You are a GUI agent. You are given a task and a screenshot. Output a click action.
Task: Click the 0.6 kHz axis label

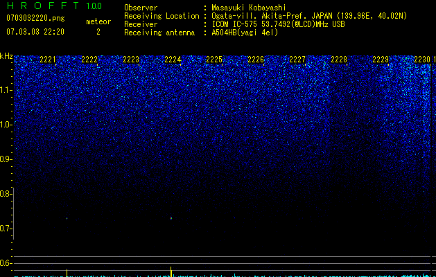tap(6, 263)
